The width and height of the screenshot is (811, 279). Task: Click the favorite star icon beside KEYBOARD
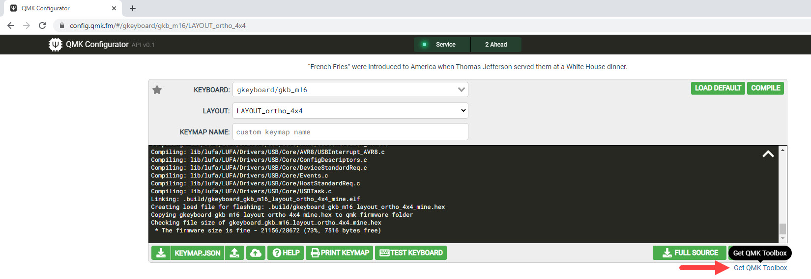point(157,90)
